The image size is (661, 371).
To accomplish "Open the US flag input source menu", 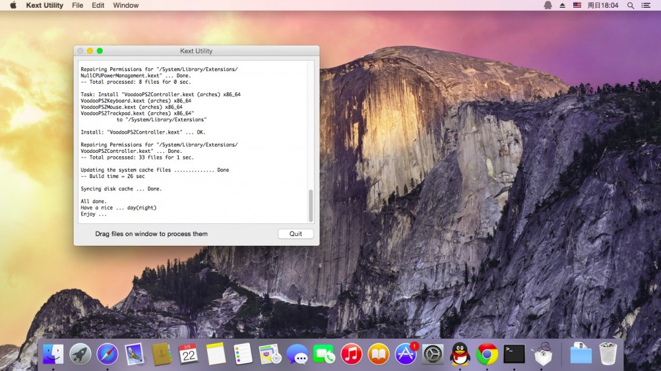I will [577, 5].
